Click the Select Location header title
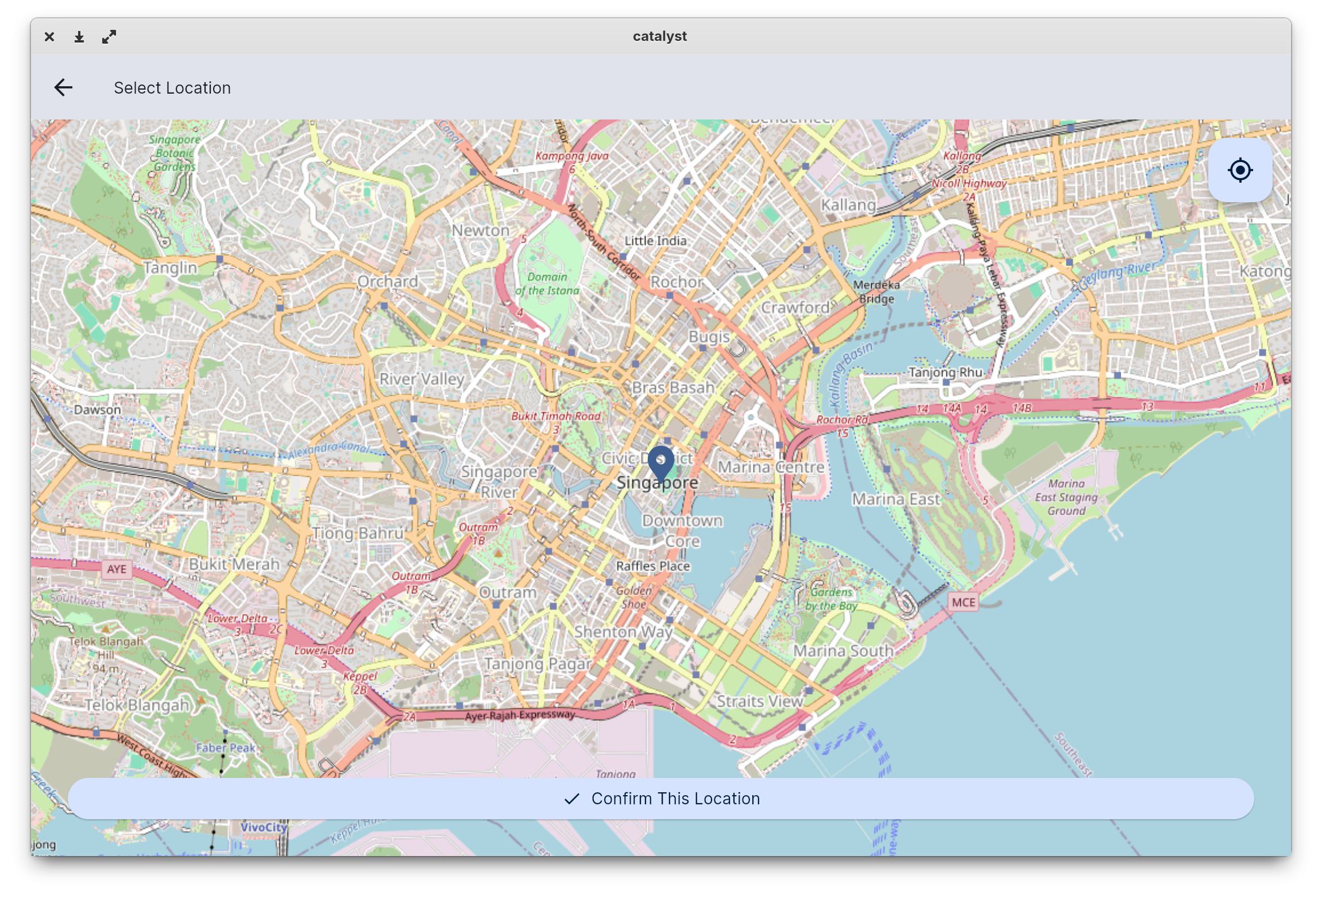Screen dimensions: 1322x902 pos(172,88)
